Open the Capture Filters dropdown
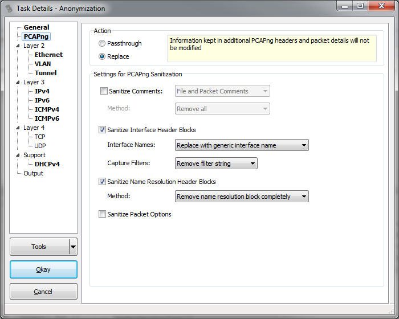Viewport: 399px width, 319px height. (x=216, y=163)
